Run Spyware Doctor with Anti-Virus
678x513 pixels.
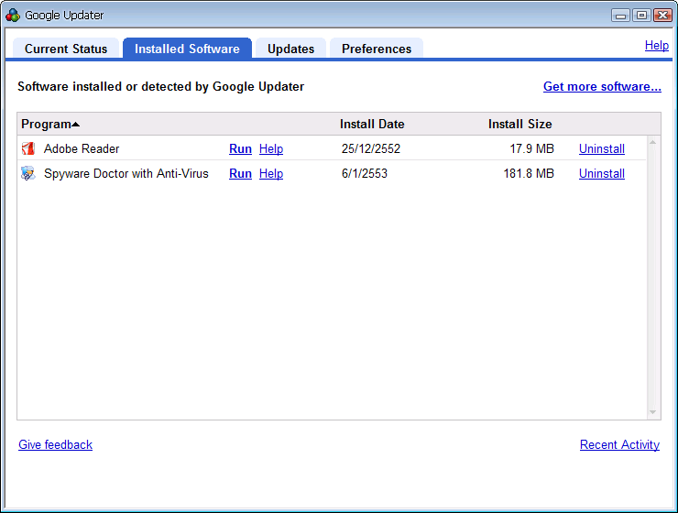pos(240,173)
